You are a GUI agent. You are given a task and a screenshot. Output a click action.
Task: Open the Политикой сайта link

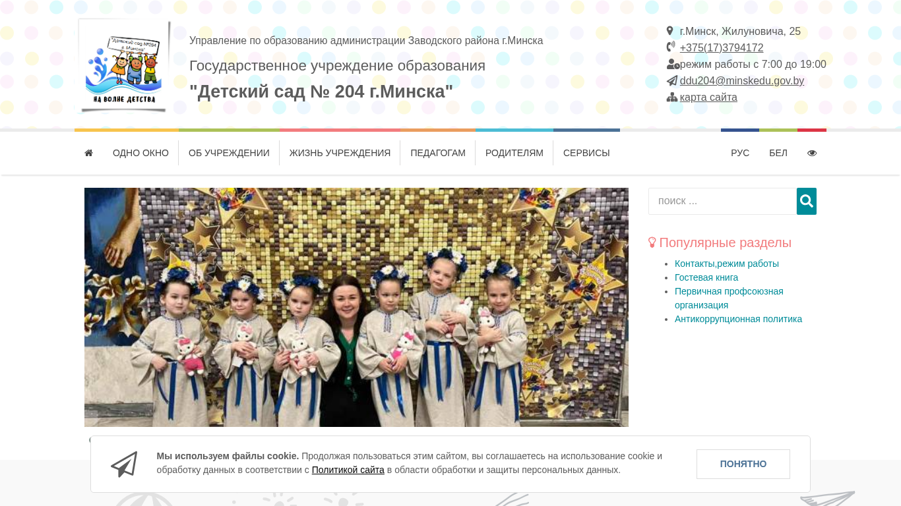pyautogui.click(x=348, y=470)
